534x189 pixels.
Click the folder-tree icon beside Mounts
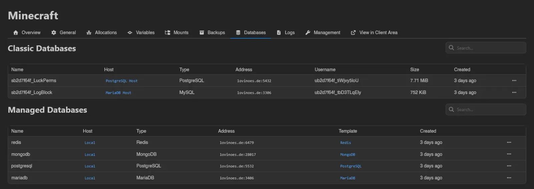click(168, 33)
